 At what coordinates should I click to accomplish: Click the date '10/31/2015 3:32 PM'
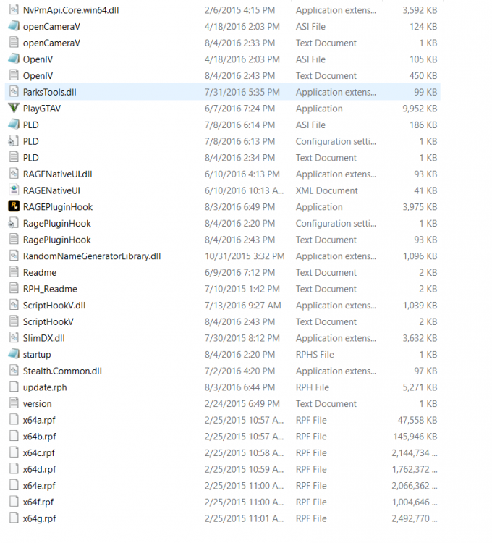point(245,256)
